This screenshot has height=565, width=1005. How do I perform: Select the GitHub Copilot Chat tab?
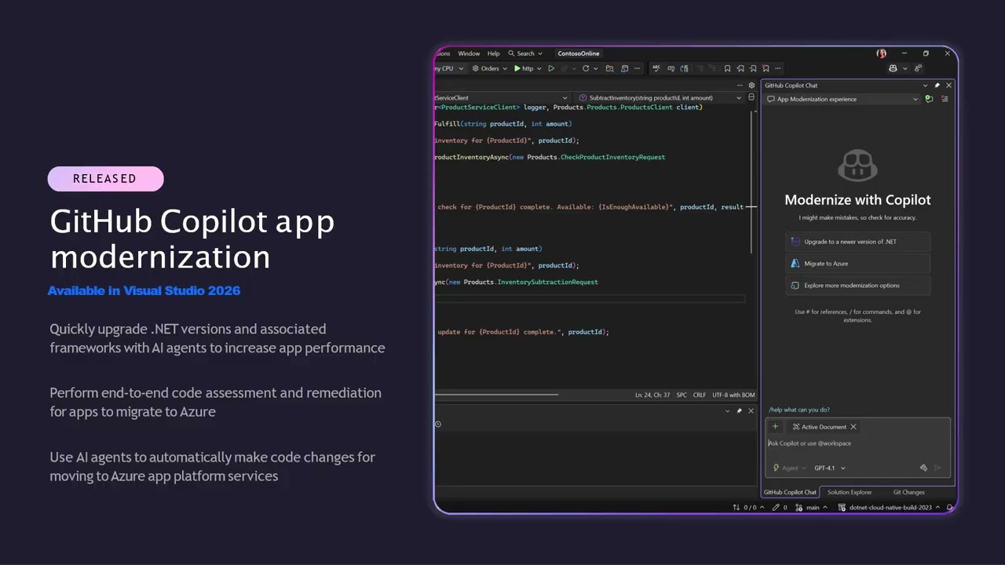point(790,492)
